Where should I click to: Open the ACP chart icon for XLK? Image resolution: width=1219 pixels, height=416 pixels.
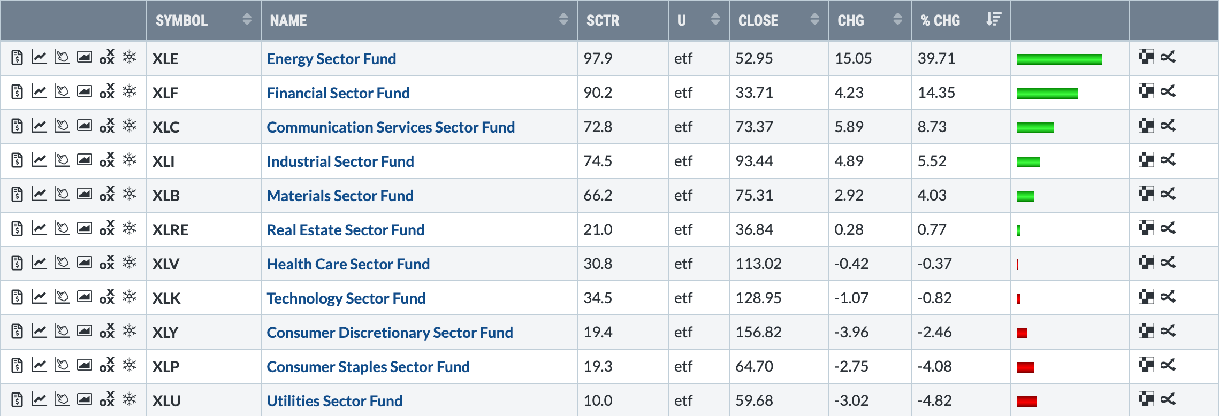point(62,297)
